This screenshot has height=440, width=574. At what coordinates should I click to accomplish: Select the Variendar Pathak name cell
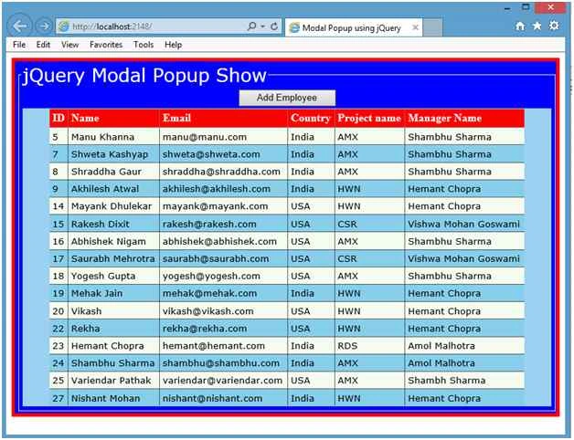(x=113, y=381)
